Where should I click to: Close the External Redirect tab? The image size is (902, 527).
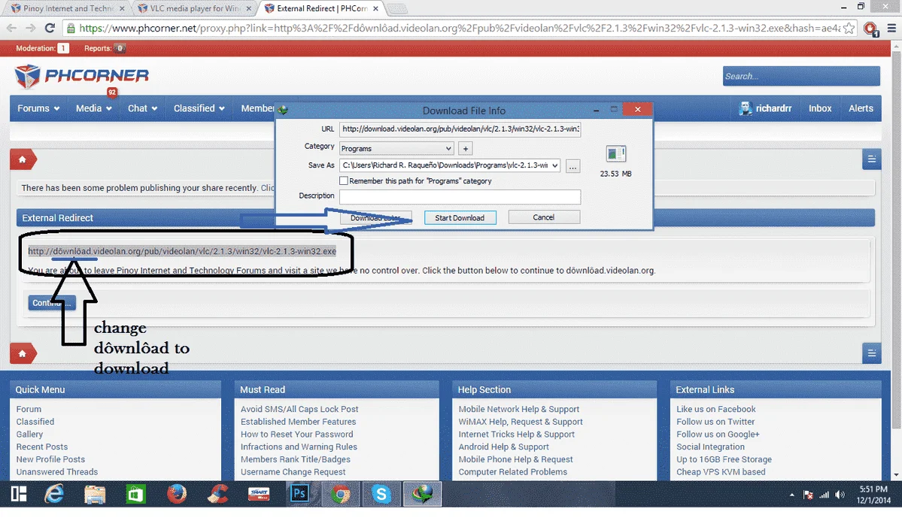[375, 8]
